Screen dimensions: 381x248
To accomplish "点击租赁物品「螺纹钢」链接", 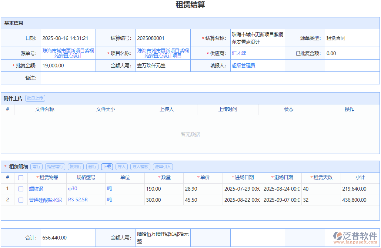I will [36, 189].
